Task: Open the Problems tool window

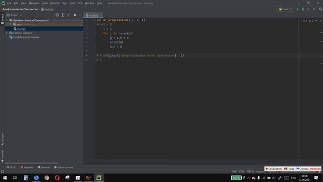Action: tap(27, 167)
